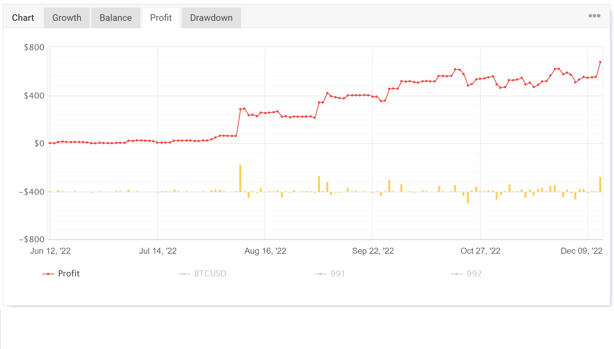This screenshot has width=614, height=349.
Task: Click the 992 triangle legend marker icon
Action: 456,274
